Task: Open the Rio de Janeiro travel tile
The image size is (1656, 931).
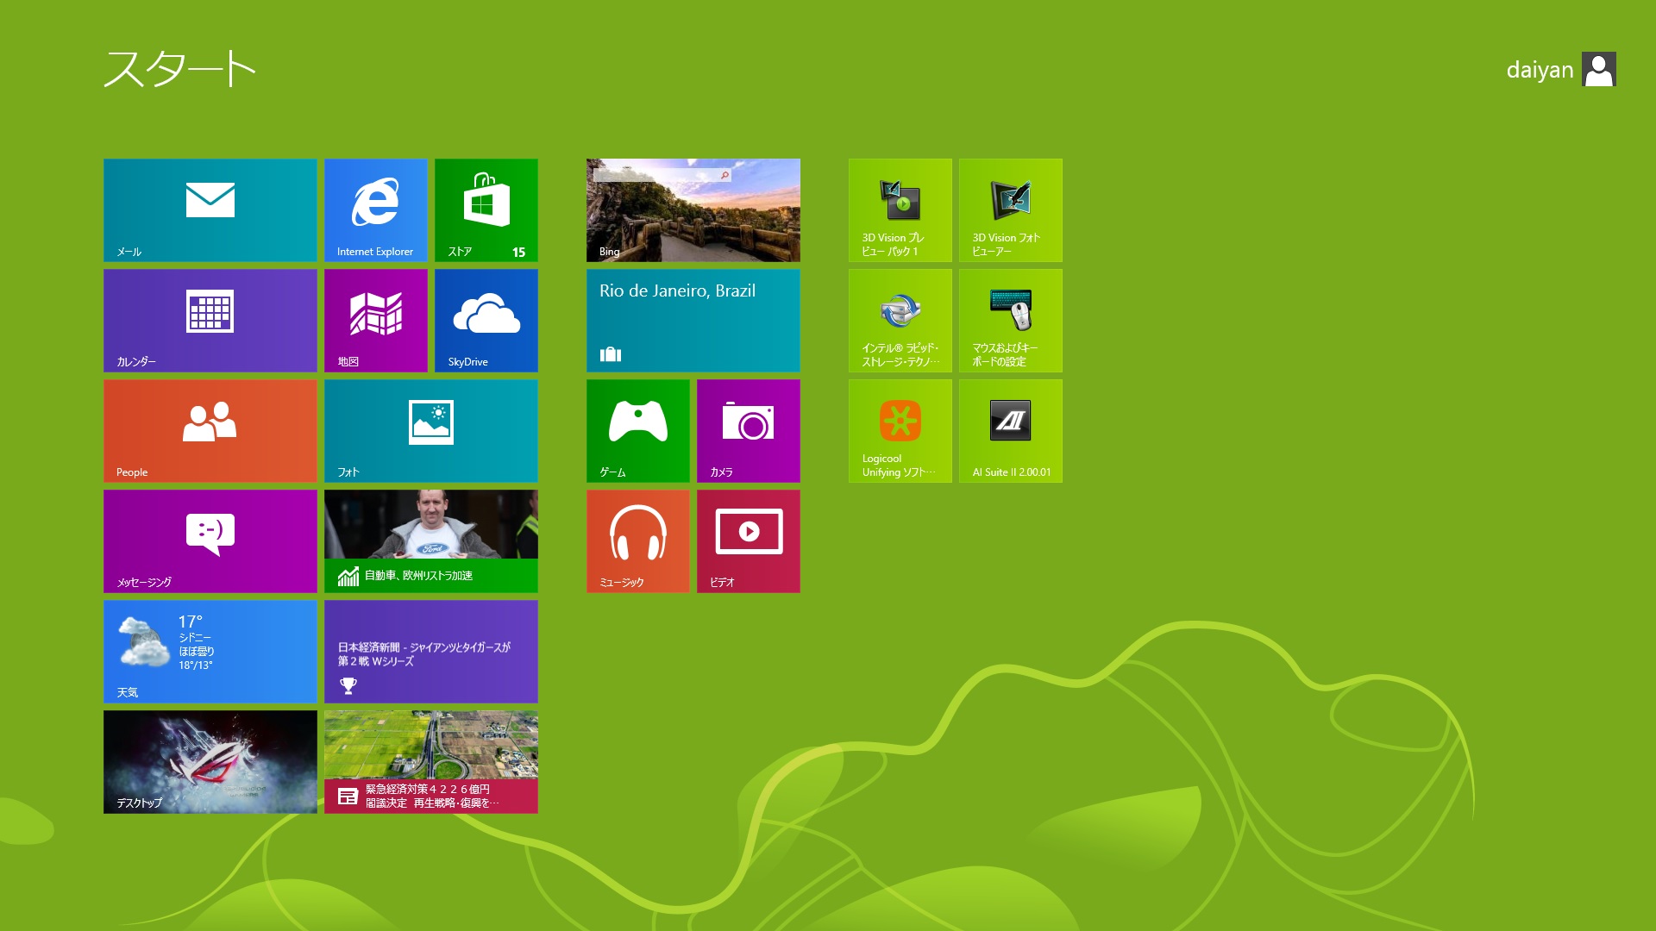Action: point(693,320)
